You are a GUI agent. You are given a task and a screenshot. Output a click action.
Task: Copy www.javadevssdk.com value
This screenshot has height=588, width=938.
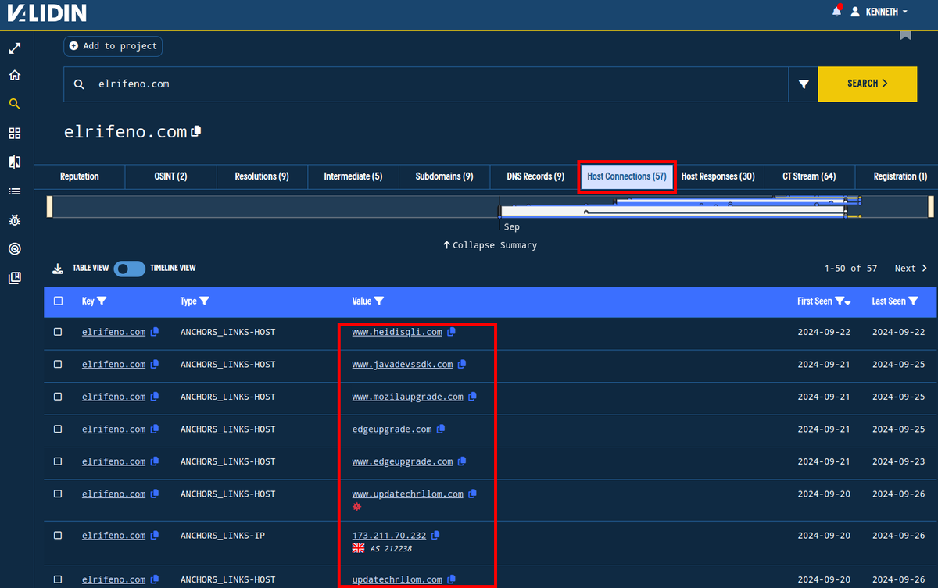[462, 364]
